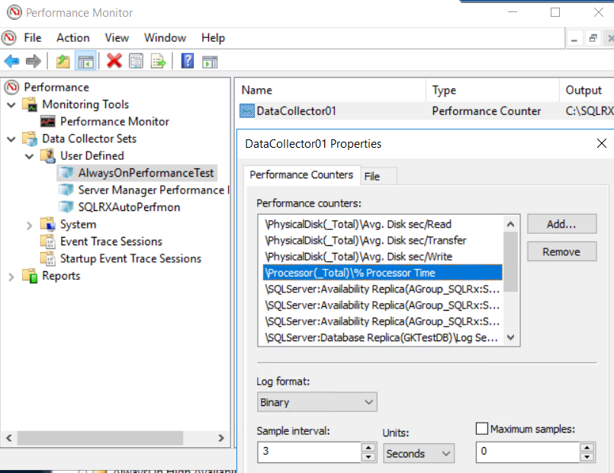Click the SQLRXAutoPerfmon collector set icon
This screenshot has height=473, width=614.
(66, 206)
